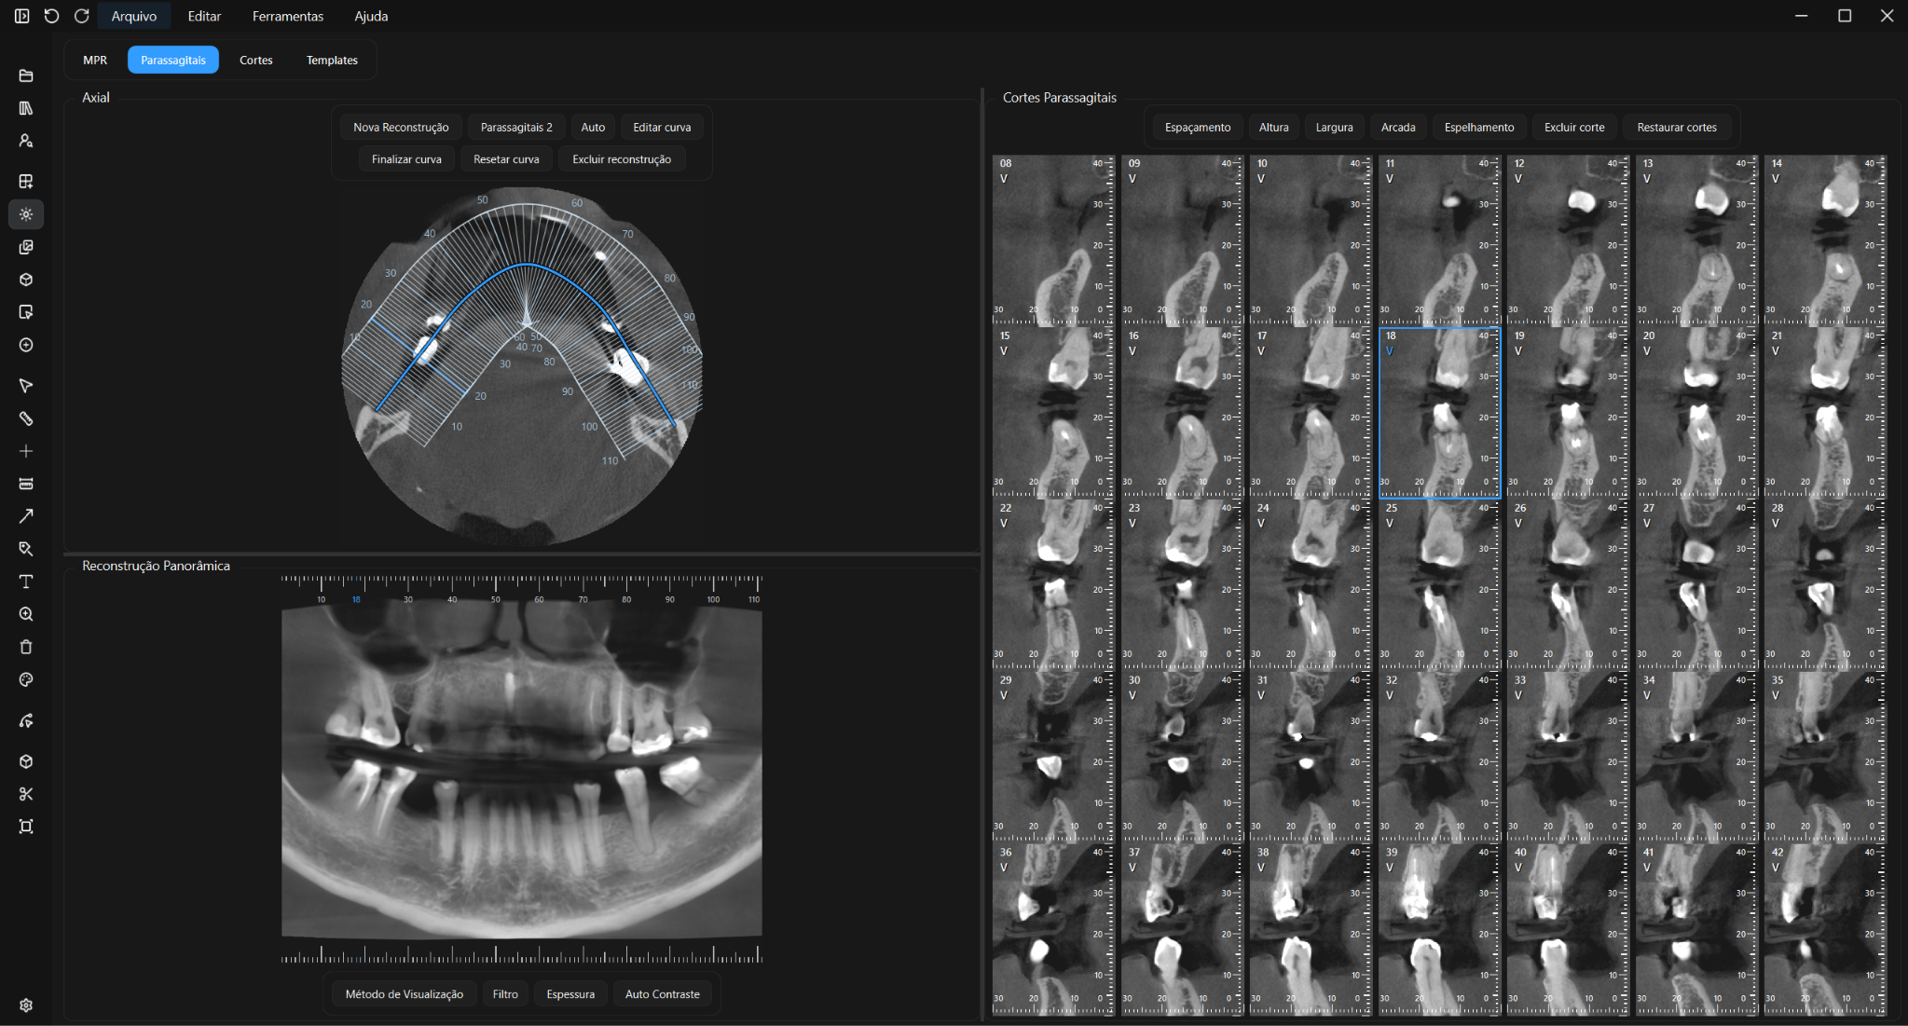The image size is (1908, 1026).
Task: Open the settings gear icon
Action: click(x=26, y=1005)
